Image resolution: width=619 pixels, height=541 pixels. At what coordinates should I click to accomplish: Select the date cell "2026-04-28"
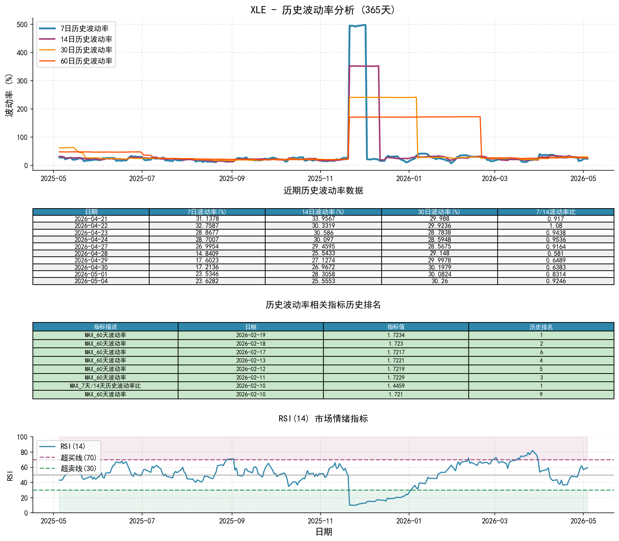91,254
